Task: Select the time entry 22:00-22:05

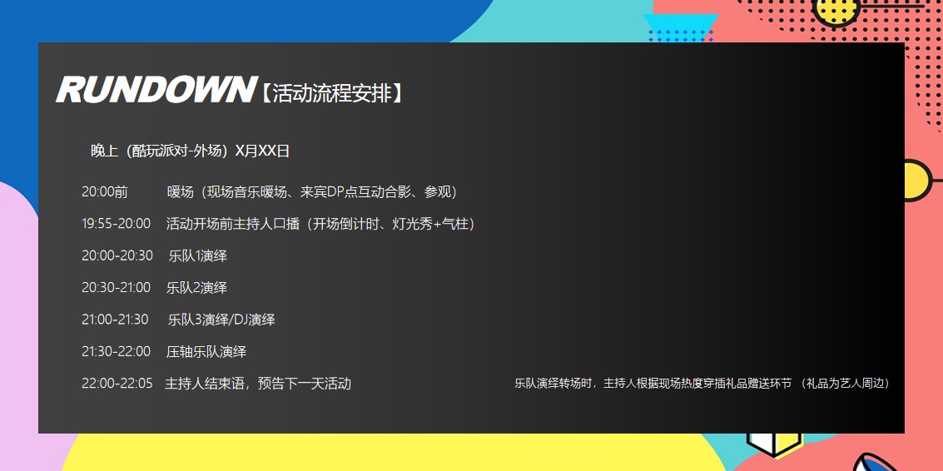Action: click(117, 383)
